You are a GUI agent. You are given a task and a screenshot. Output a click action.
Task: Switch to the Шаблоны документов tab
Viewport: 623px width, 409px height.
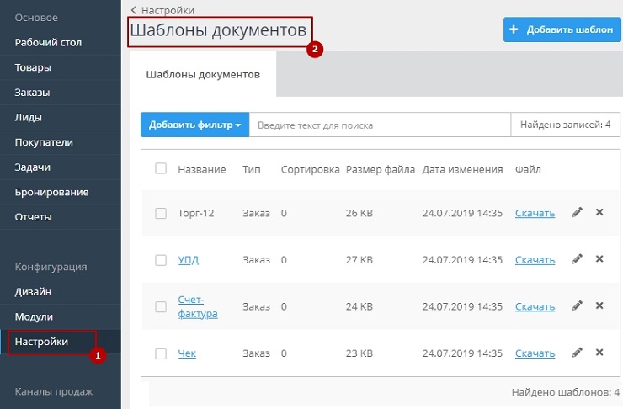tap(203, 74)
